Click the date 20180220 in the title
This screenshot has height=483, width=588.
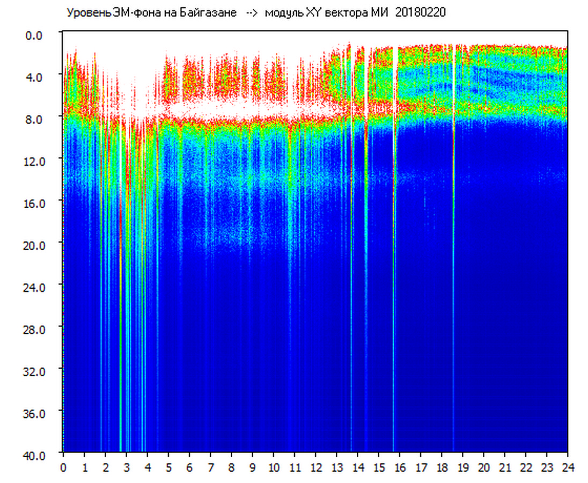click(421, 13)
